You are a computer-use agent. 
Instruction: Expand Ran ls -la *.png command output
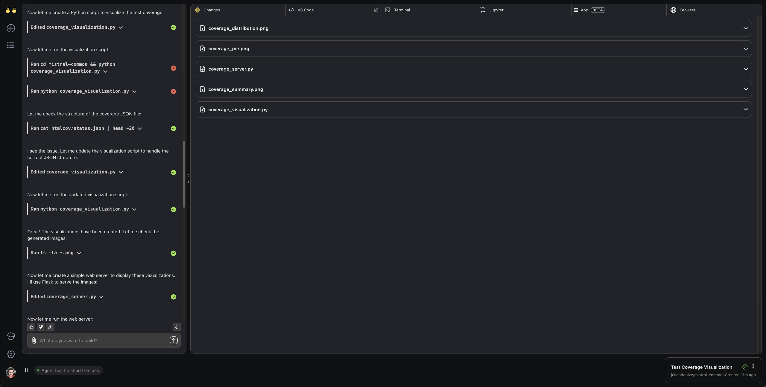79,253
